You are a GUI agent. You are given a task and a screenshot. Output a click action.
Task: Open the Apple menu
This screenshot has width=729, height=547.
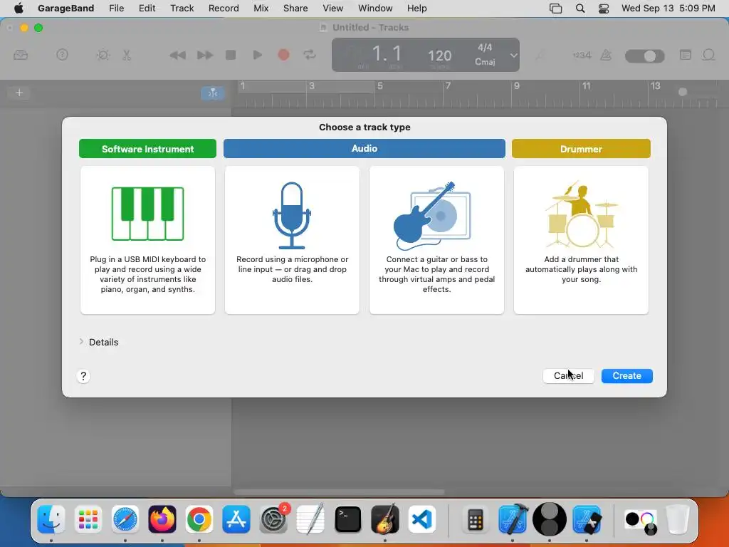19,9
